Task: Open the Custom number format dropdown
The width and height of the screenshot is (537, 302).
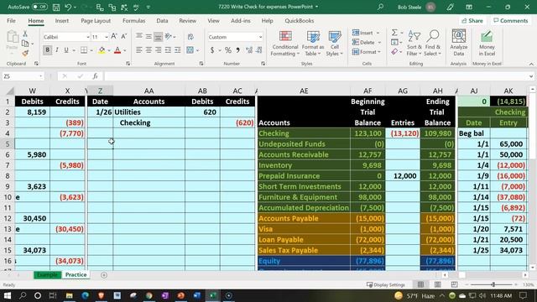Action: [x=260, y=37]
